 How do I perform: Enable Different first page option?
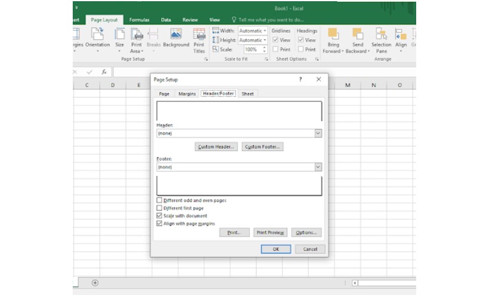(x=159, y=208)
